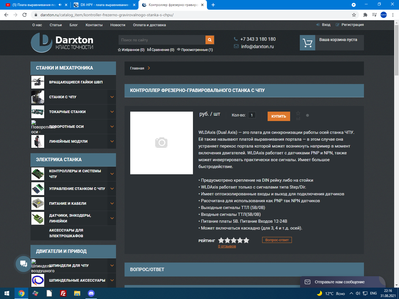Click the envelope icon next to the email address
Viewport: 399px width, 299px height.
[x=236, y=46]
